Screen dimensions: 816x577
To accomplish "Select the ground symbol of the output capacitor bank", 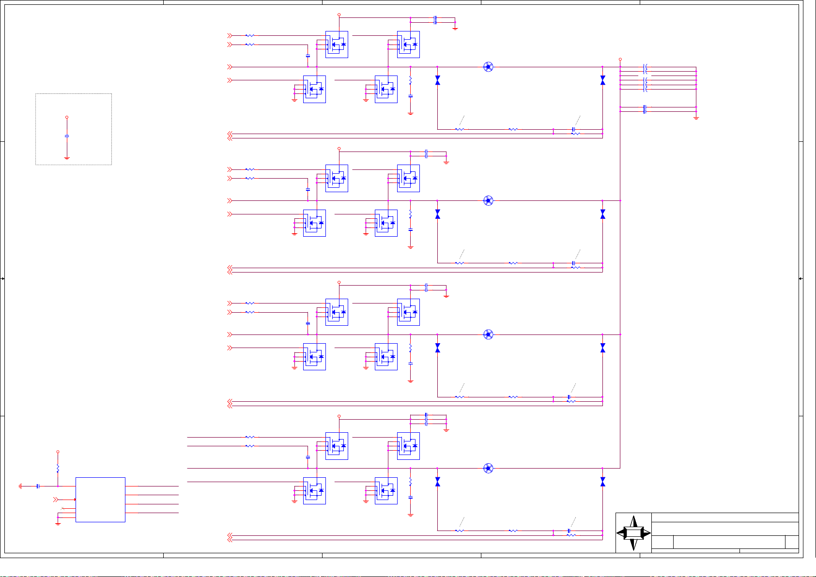I will (696, 118).
